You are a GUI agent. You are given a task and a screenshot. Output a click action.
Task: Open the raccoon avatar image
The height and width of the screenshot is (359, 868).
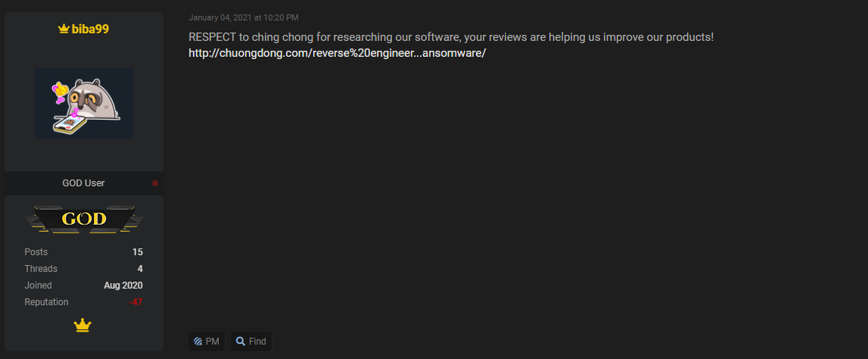click(84, 103)
